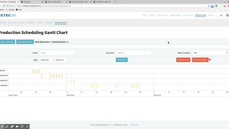The height and width of the screenshot is (129, 229).
Task: Expand the Tools submenu dropdown
Action: pyautogui.click(x=49, y=23)
